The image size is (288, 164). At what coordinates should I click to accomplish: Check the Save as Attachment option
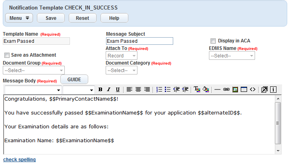click(7, 55)
